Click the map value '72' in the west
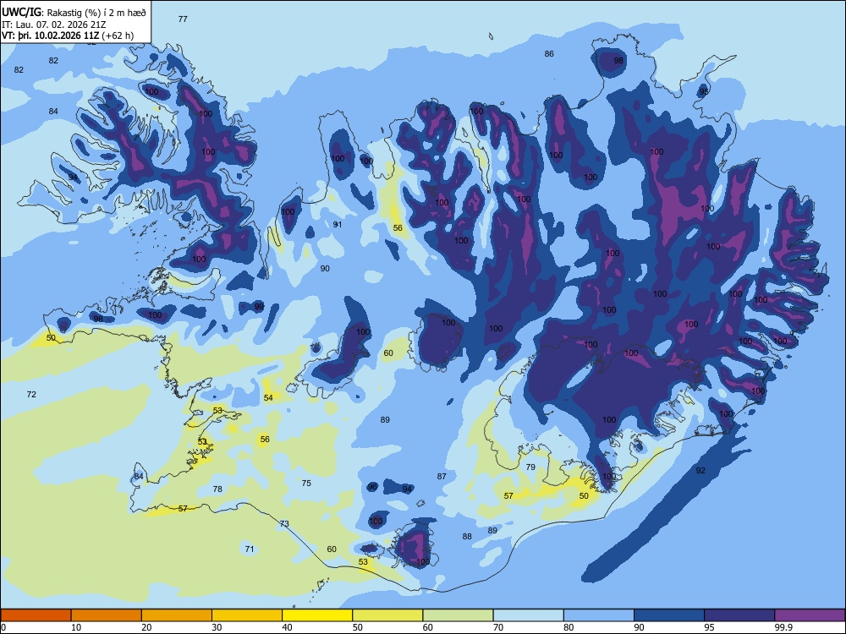The image size is (846, 634). (31, 394)
